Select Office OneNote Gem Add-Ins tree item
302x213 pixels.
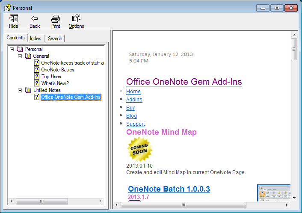click(x=71, y=97)
